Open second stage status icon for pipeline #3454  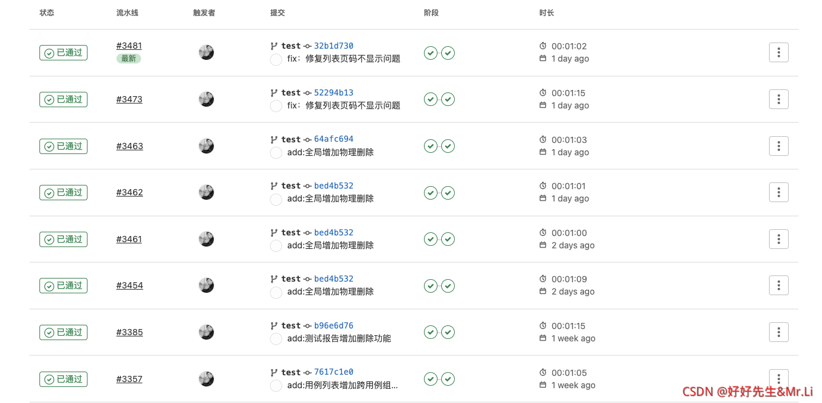tap(448, 286)
